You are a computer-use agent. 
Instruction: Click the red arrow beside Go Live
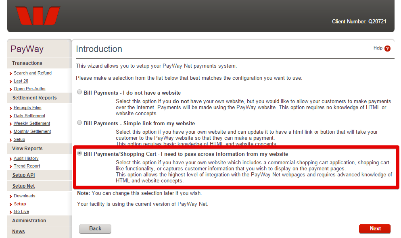10,212
